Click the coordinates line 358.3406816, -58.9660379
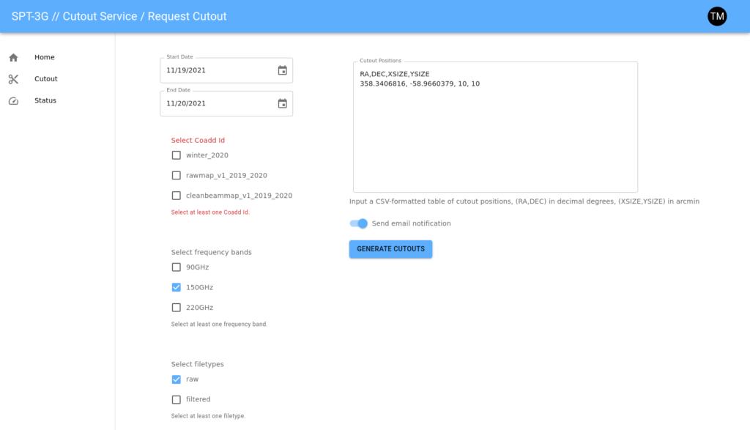 coord(420,84)
